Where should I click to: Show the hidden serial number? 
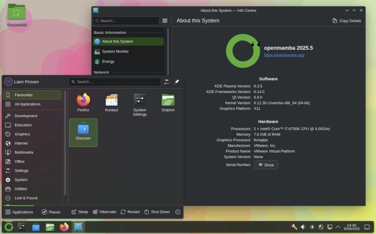(x=266, y=165)
